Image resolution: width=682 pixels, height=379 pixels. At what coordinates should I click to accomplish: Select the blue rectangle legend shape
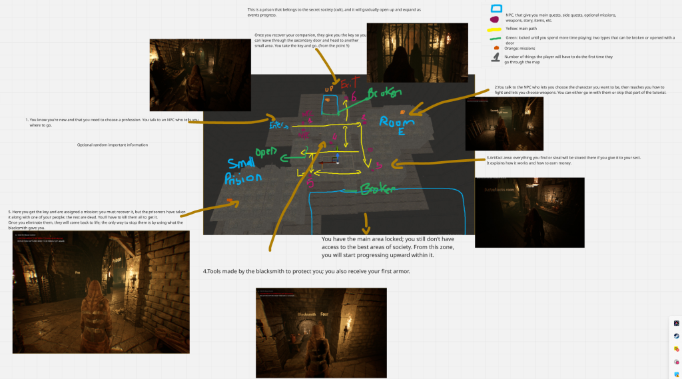(496, 9)
